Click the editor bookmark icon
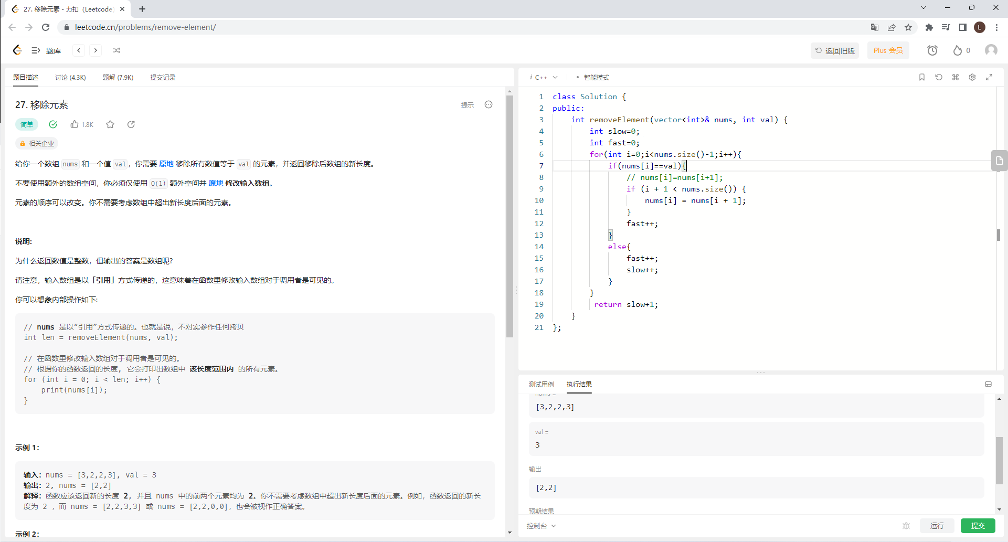The image size is (1008, 542). coord(922,77)
